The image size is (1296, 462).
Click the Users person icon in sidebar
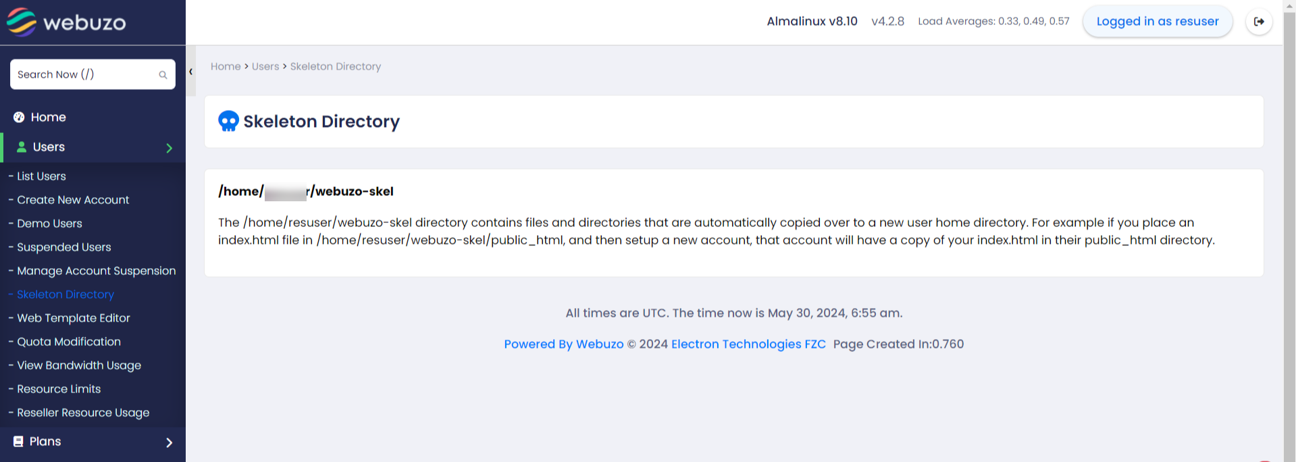click(x=22, y=147)
